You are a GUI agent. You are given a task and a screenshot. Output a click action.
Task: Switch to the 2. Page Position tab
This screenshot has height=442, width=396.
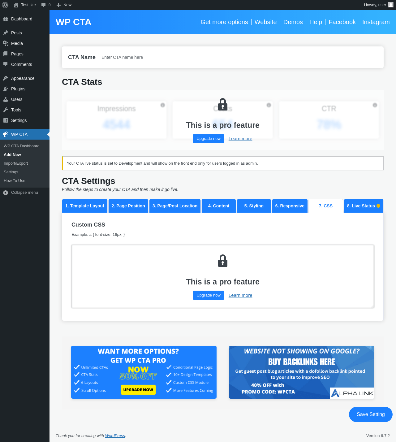click(x=128, y=206)
